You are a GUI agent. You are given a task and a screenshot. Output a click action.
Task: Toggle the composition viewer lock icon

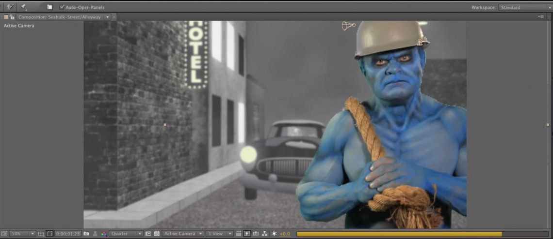(12, 17)
